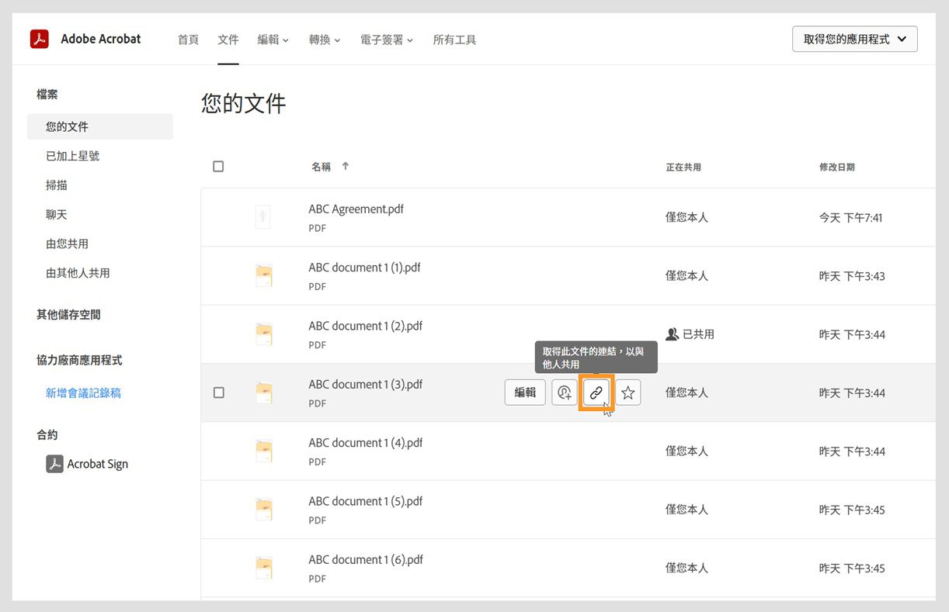Click the folder icon for ABC document 1 (5).pdf
This screenshot has width=949, height=612.
(264, 509)
